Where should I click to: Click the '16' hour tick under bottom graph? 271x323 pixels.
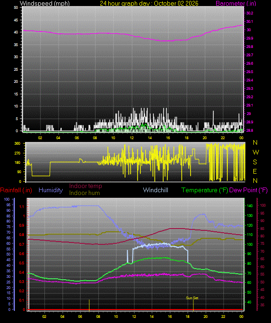170,316
